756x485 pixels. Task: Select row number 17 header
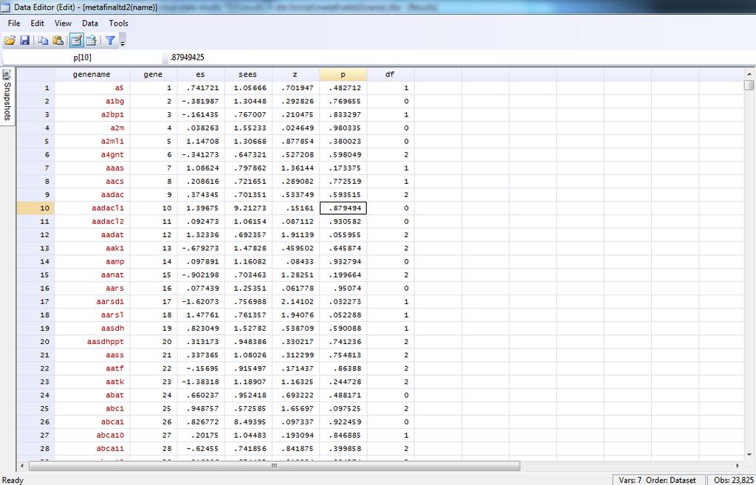pyautogui.click(x=35, y=302)
